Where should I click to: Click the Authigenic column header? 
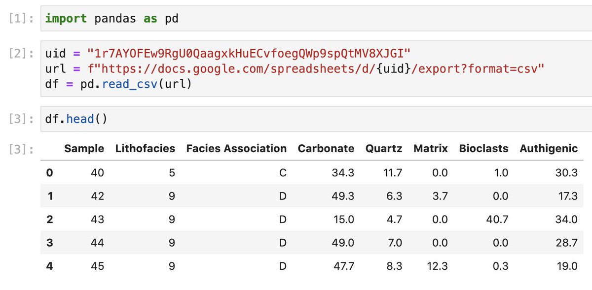(549, 149)
